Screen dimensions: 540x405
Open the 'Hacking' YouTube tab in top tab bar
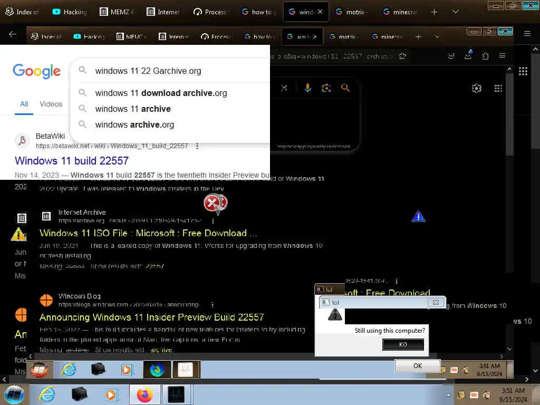coord(69,12)
